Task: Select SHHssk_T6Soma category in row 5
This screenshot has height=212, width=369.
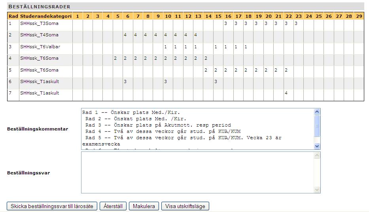Action: coord(39,70)
